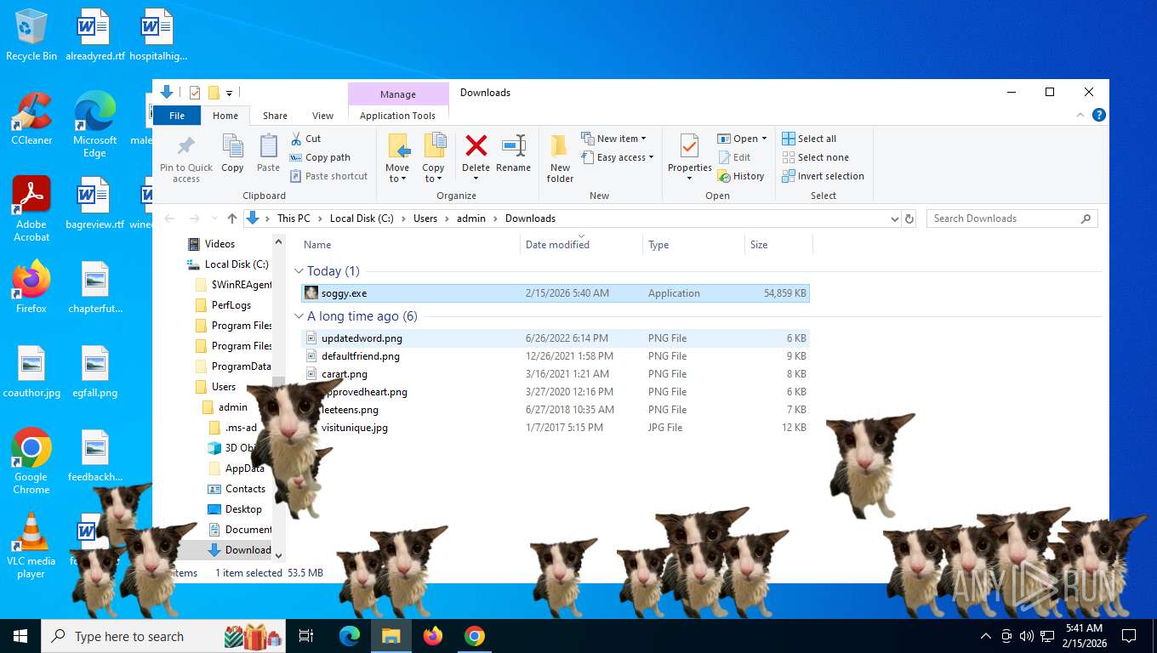This screenshot has height=653, width=1157.
Task: Click Quick Access Toolbar customize arrow
Action: tap(230, 93)
